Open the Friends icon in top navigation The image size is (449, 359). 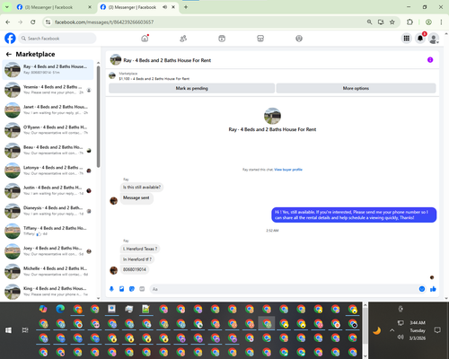[183, 39]
